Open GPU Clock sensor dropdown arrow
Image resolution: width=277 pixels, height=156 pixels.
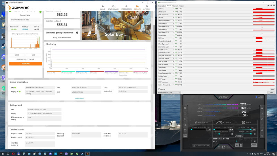173,9
